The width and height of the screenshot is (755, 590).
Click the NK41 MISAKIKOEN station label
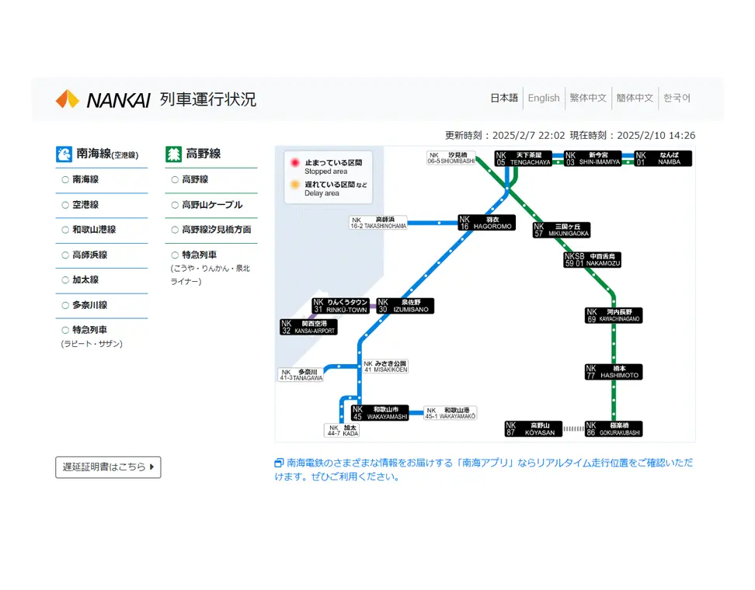coord(386,366)
